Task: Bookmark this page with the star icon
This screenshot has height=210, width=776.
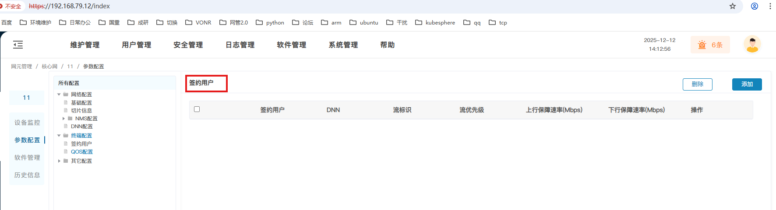Action: click(732, 6)
